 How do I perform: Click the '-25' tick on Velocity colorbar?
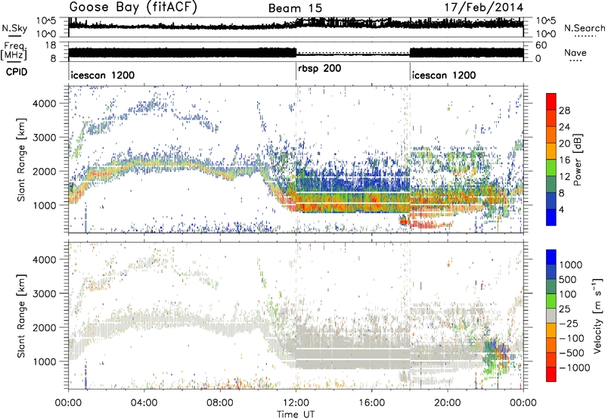click(x=569, y=323)
